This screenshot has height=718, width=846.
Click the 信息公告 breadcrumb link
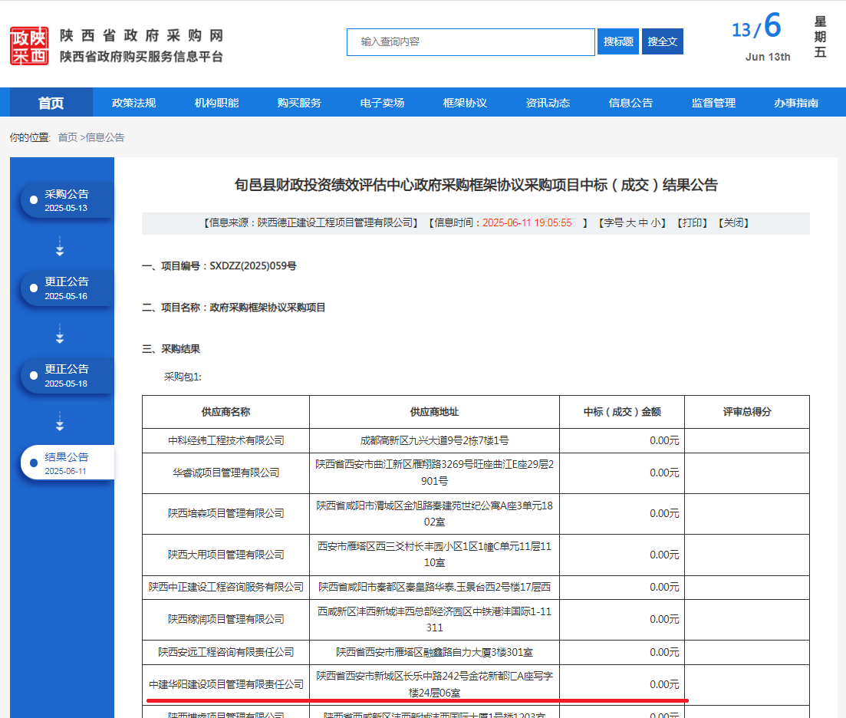[x=104, y=137]
